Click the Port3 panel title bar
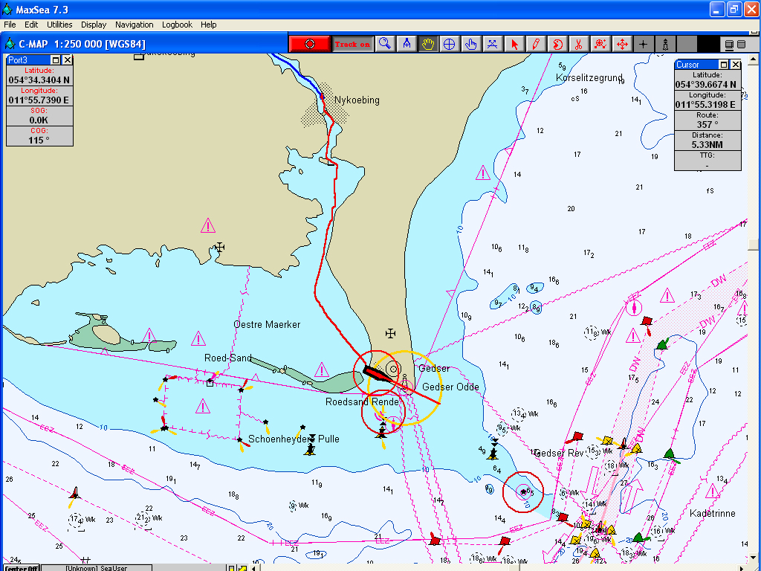 click(x=29, y=59)
